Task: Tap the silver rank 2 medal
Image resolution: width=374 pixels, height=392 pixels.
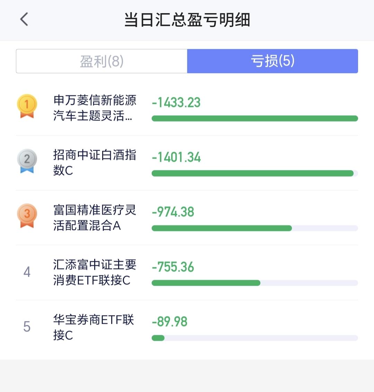Action: point(27,161)
